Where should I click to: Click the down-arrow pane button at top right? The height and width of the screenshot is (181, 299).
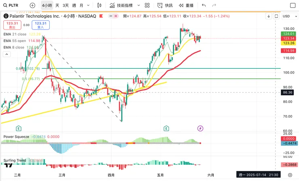(x=268, y=16)
